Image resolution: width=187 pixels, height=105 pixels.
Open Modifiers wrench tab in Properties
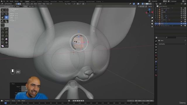[156, 62]
